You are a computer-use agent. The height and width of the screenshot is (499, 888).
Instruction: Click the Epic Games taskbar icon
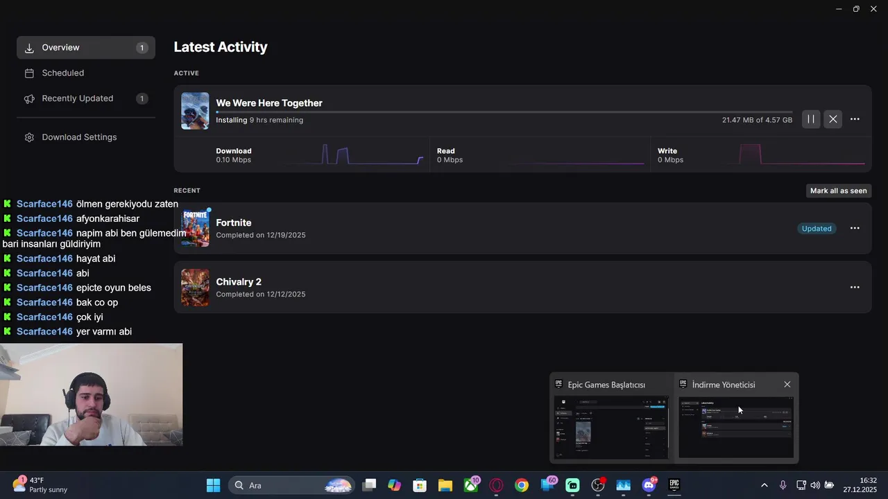pyautogui.click(x=674, y=485)
